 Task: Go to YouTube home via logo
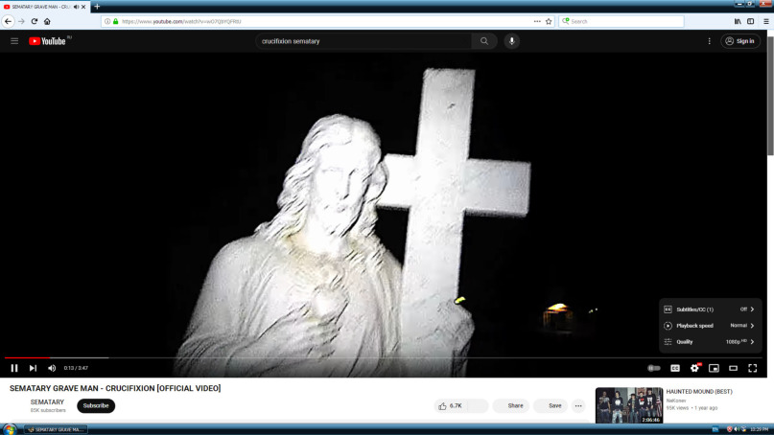[47, 41]
